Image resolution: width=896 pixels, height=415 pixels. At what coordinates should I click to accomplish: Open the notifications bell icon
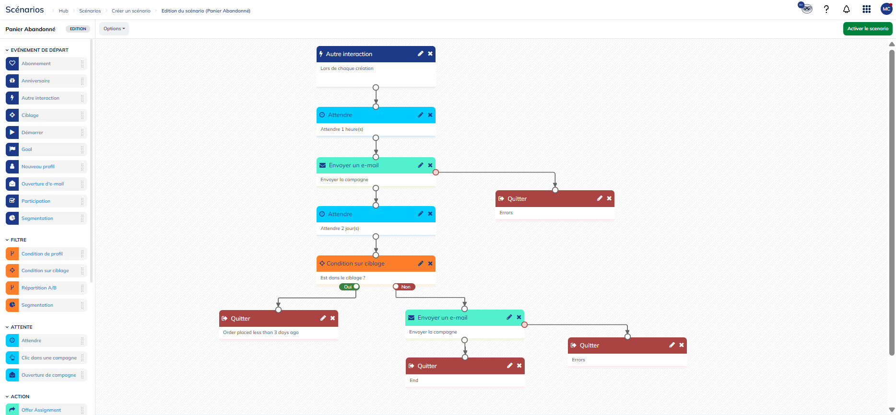(846, 9)
